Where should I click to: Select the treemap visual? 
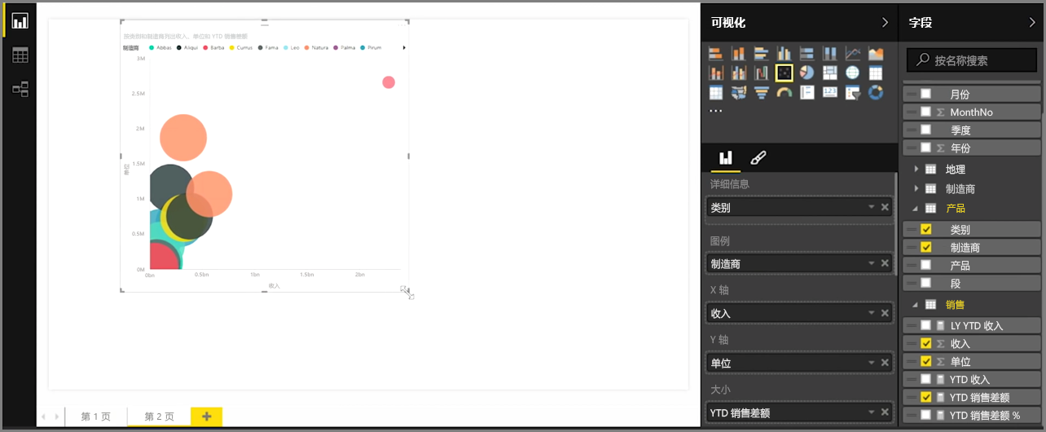pyautogui.click(x=830, y=73)
